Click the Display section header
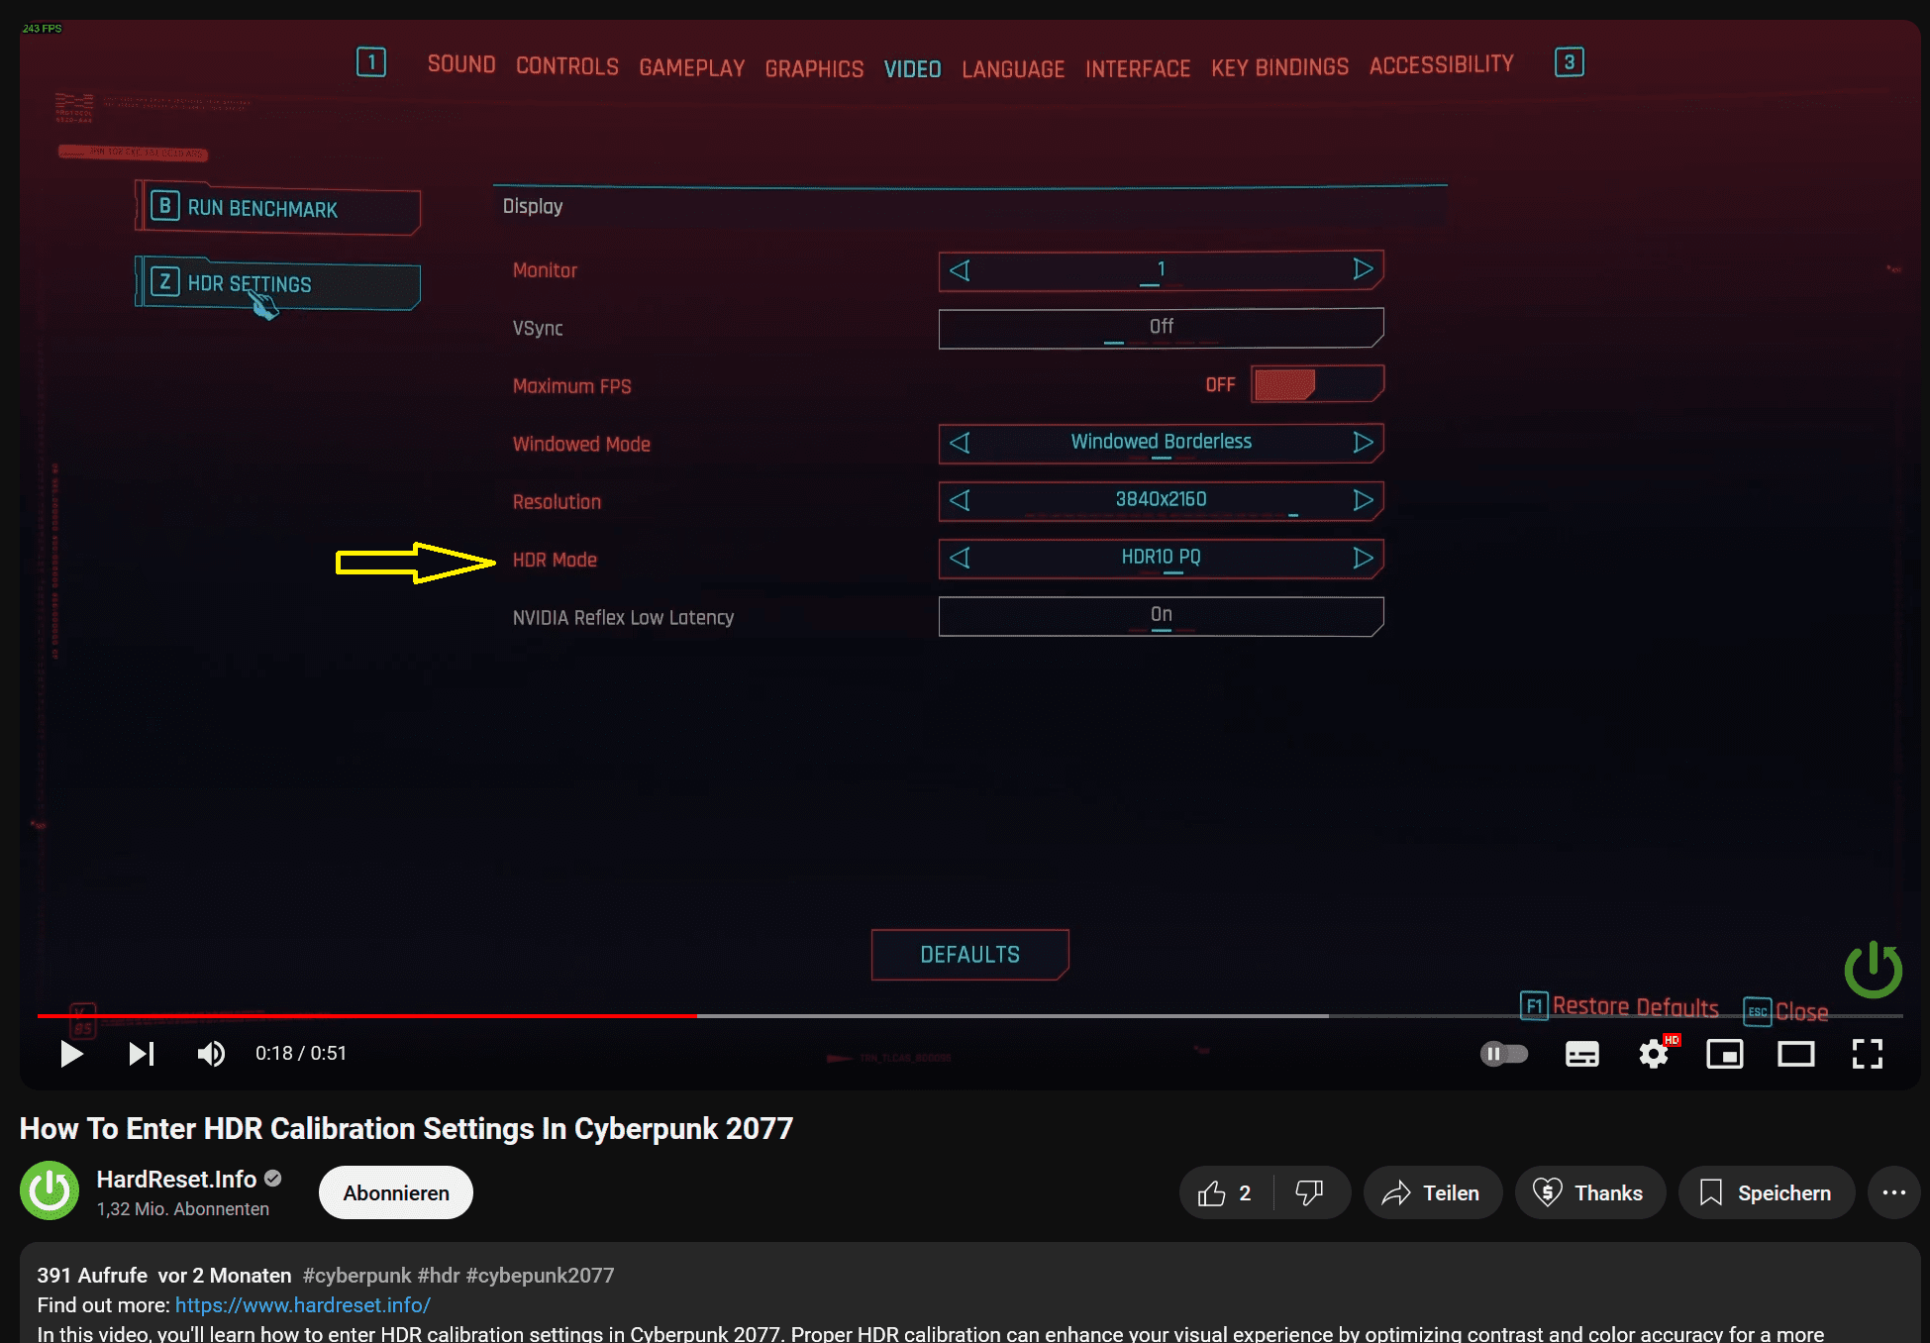Screen dimensions: 1930x1343 pyautogui.click(x=533, y=206)
